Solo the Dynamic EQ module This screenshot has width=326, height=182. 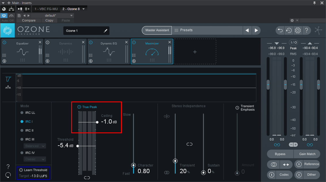(x=91, y=61)
